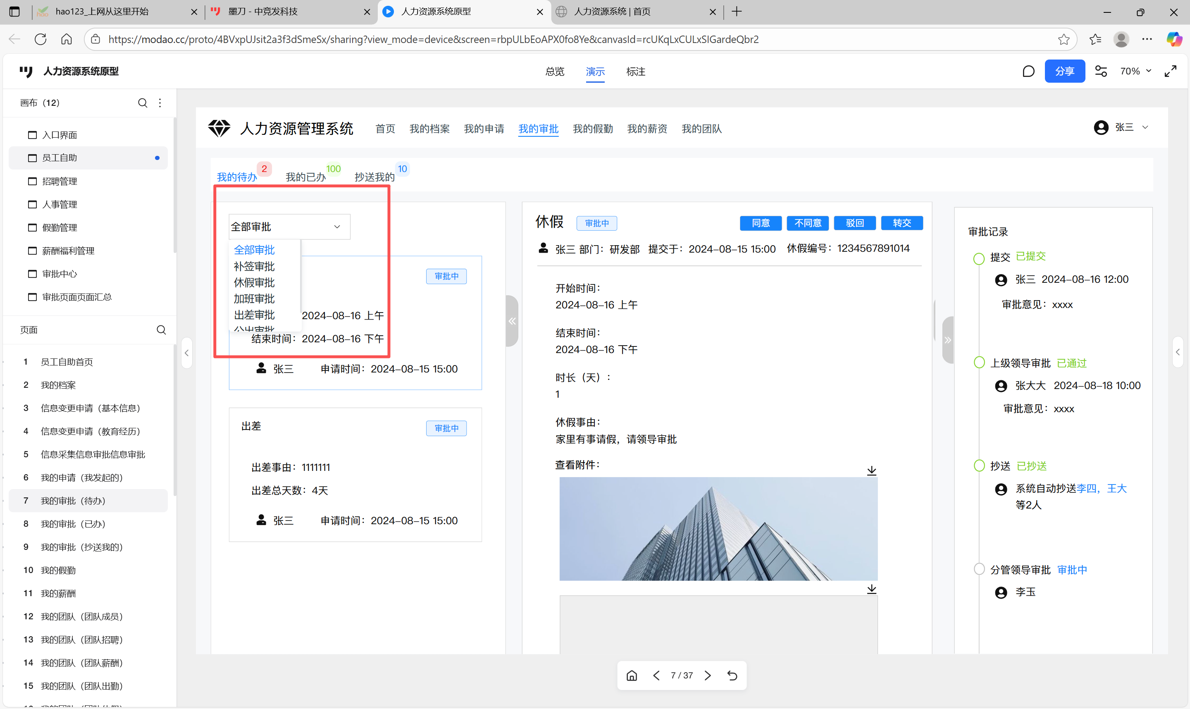Image resolution: width=1190 pixels, height=709 pixels.
Task: Collapse the left sidebar panel arrow
Action: click(187, 353)
